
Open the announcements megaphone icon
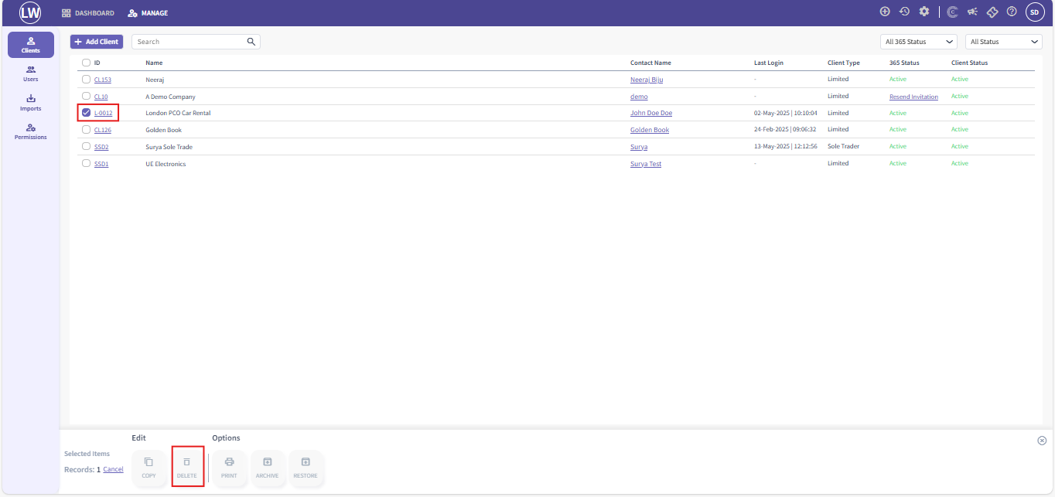[972, 12]
